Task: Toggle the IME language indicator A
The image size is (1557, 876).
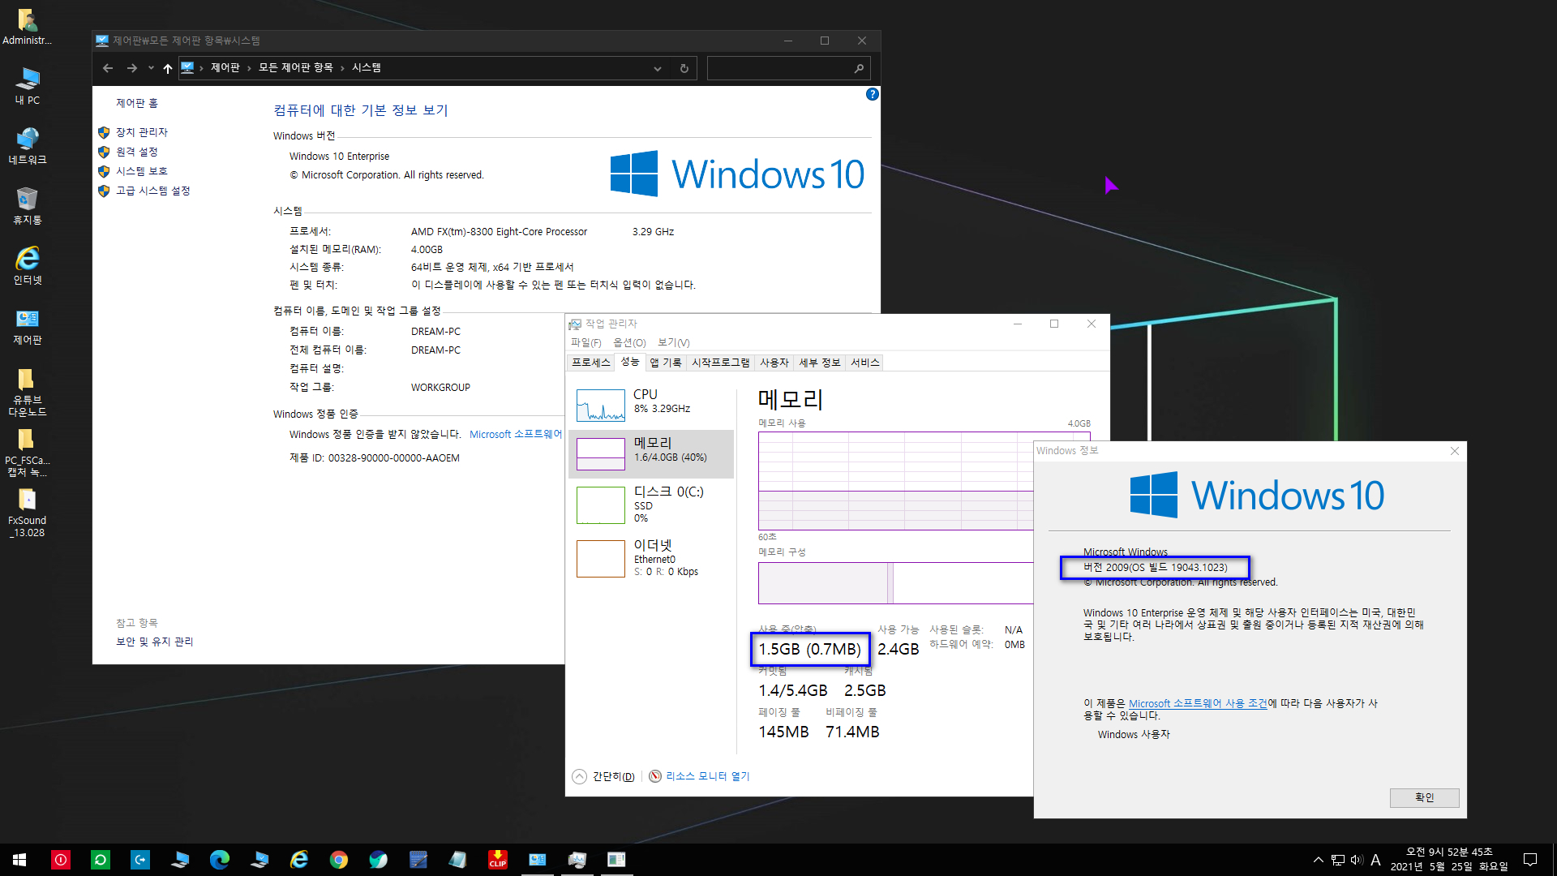Action: (1375, 860)
